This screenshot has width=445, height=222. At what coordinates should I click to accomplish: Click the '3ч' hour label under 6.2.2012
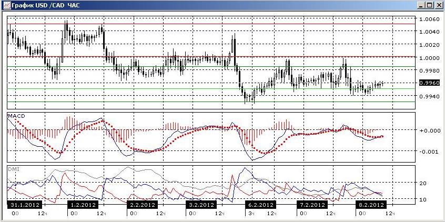tap(251, 213)
